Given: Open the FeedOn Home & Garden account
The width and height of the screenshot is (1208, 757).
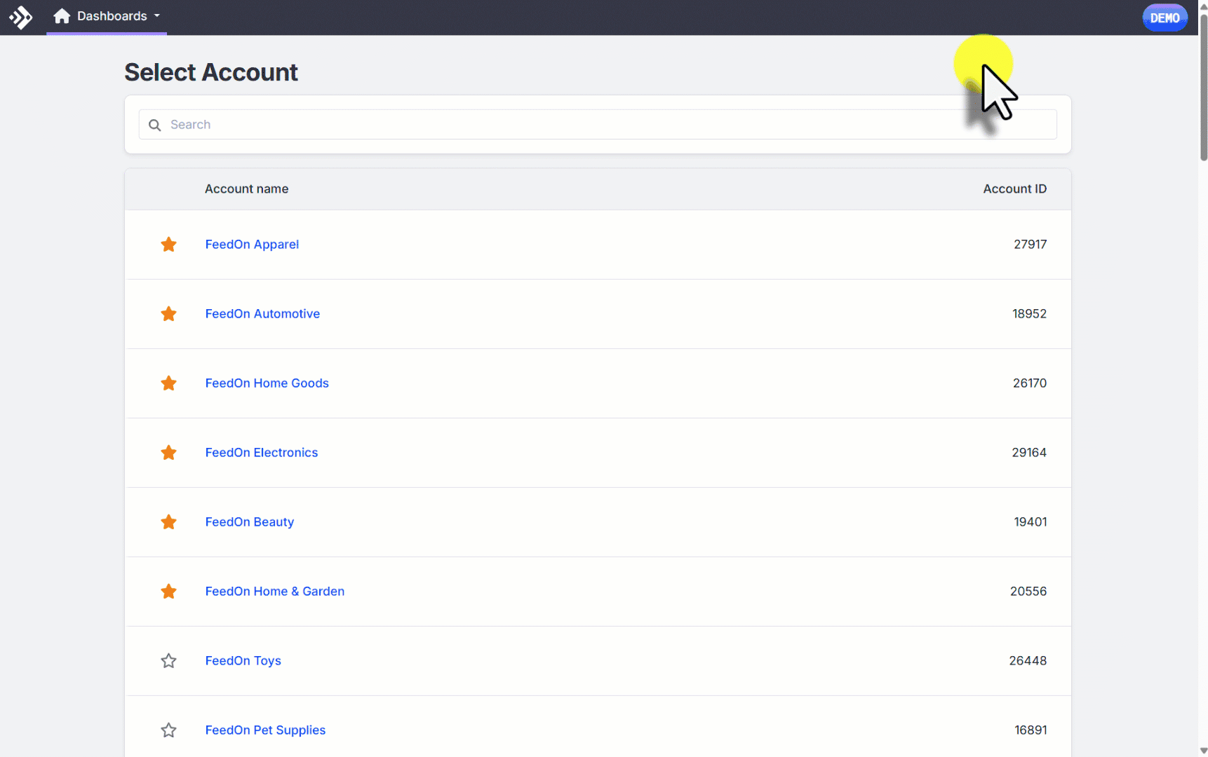Looking at the screenshot, I should point(274,591).
